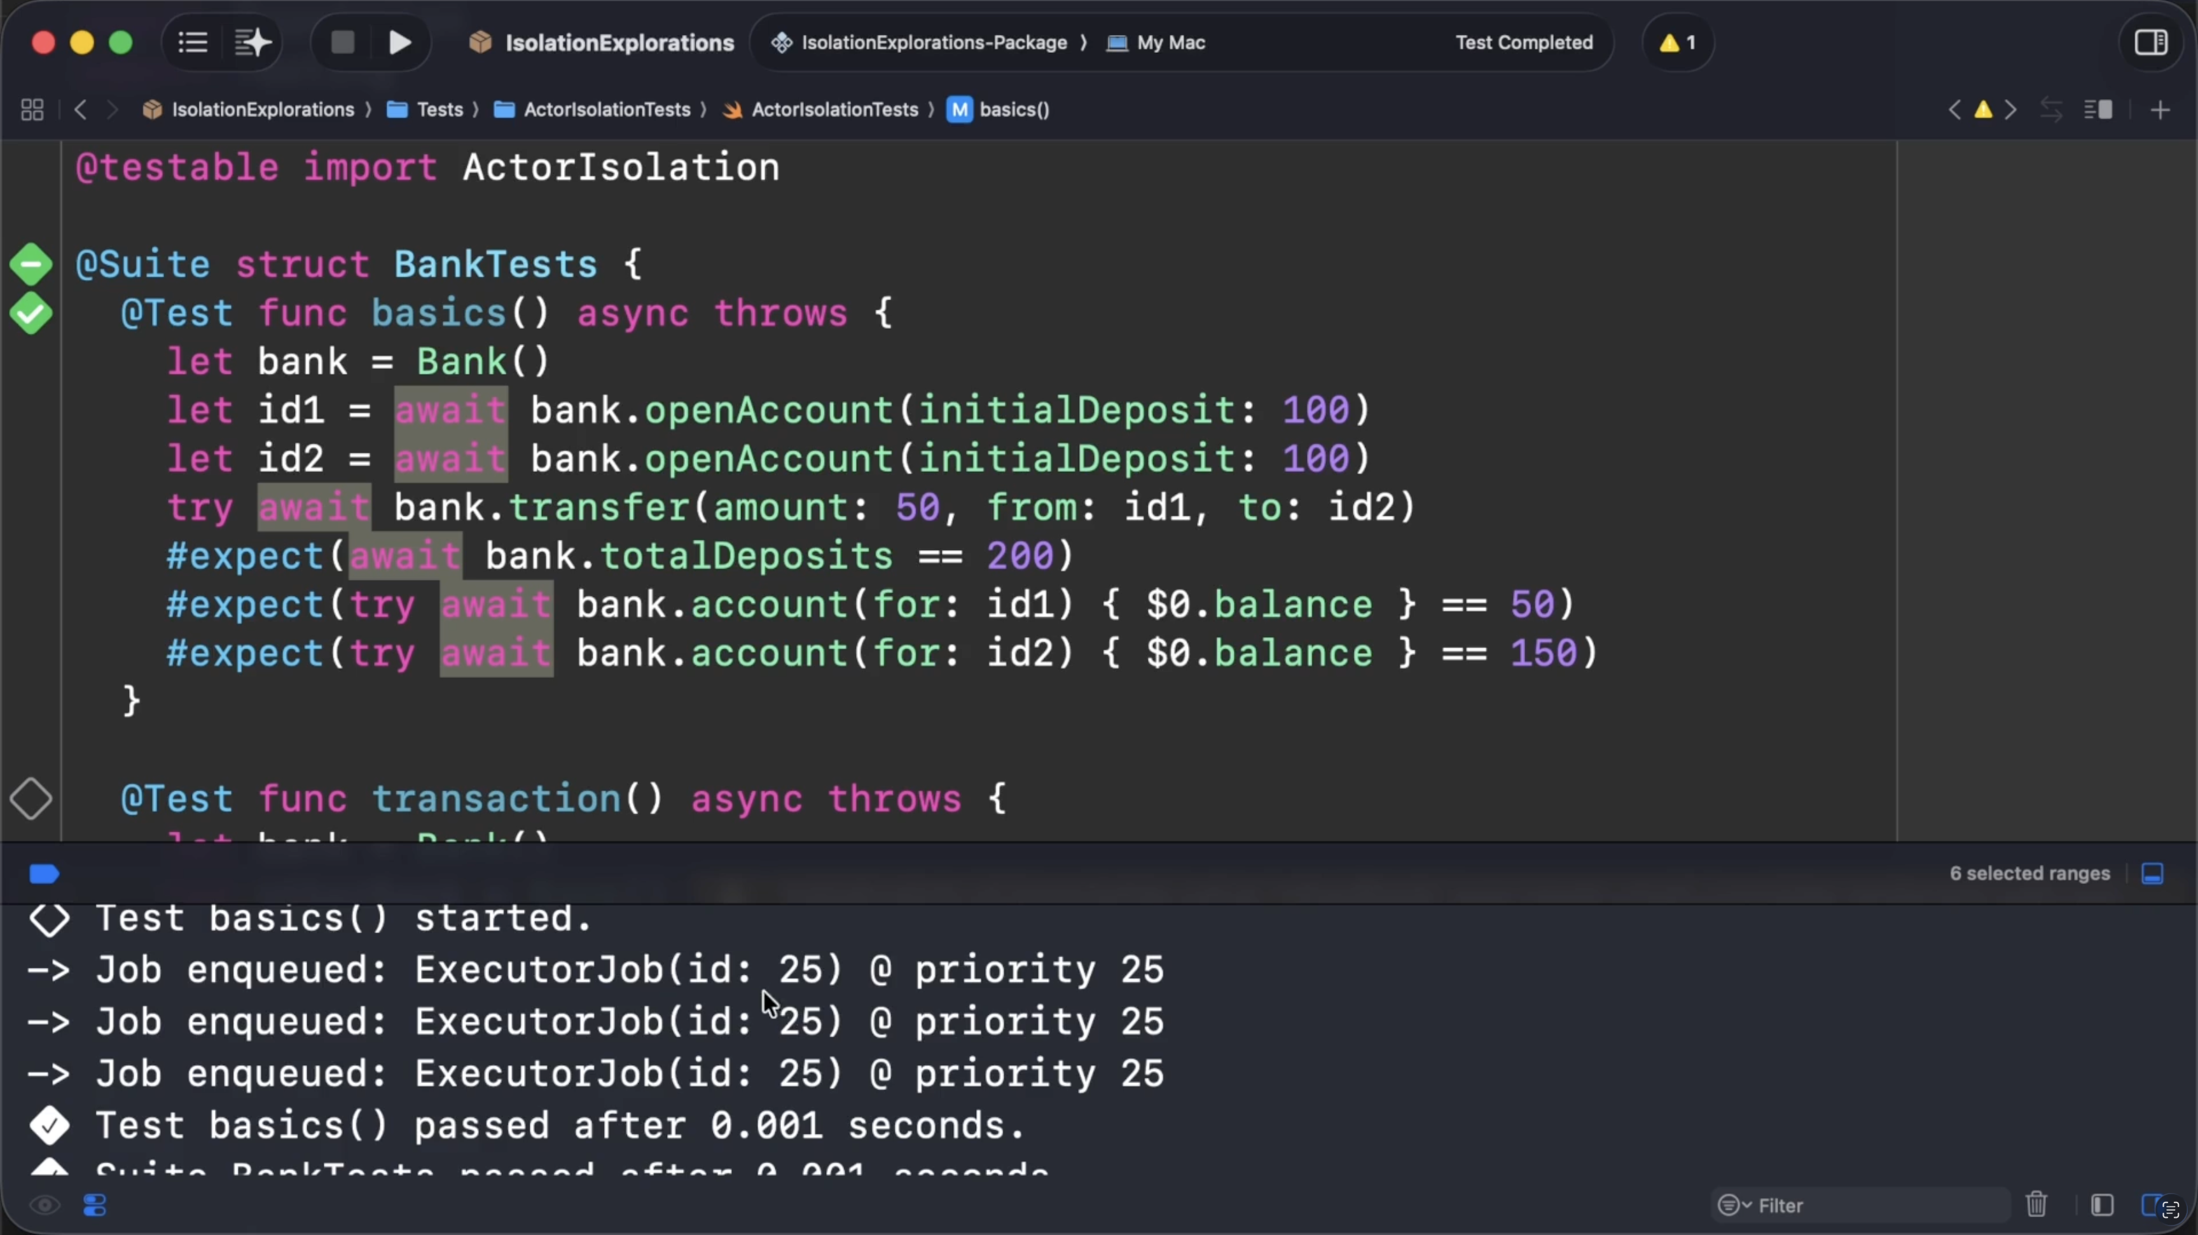The image size is (2198, 1235).
Task: Open the related items grid menu
Action: (32, 110)
